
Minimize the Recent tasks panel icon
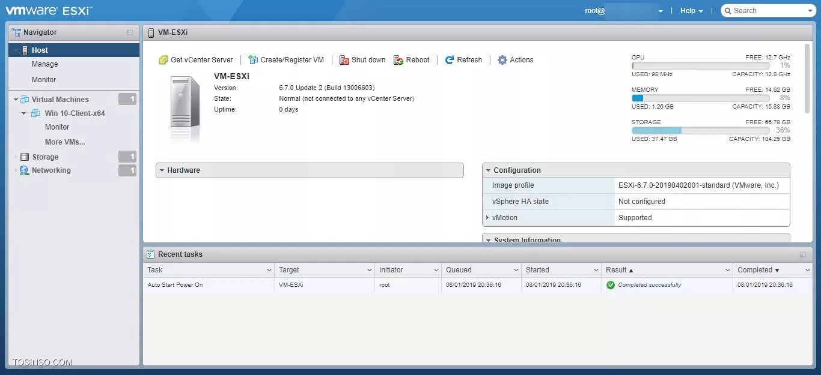[802, 254]
